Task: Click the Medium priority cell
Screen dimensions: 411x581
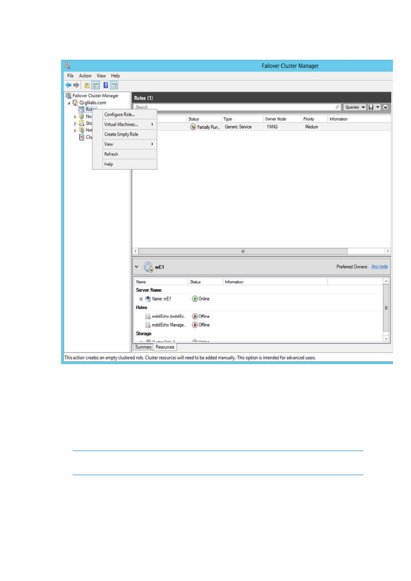Action: (312, 127)
